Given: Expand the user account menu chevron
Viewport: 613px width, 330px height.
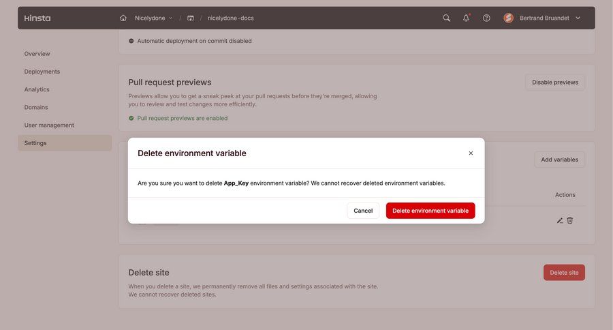Looking at the screenshot, I should 578,18.
